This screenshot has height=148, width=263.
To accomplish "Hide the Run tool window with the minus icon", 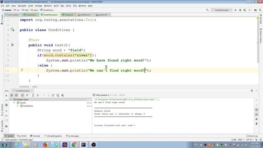I will (256, 90).
